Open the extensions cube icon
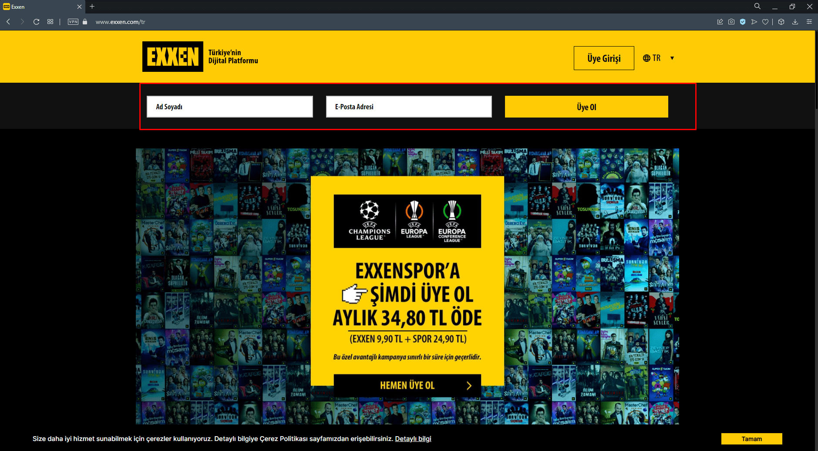This screenshot has width=818, height=451. point(781,22)
